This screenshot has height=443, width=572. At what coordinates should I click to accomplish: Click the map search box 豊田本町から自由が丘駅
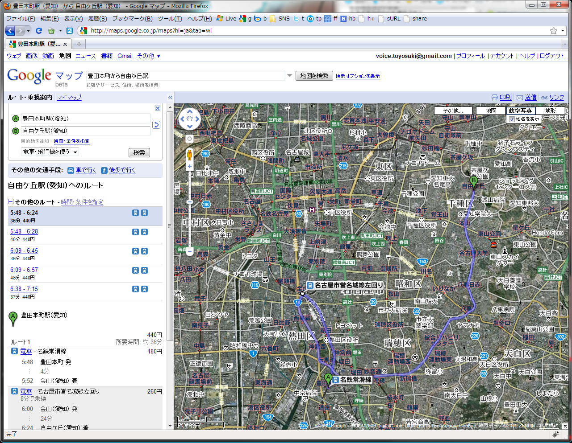click(185, 76)
